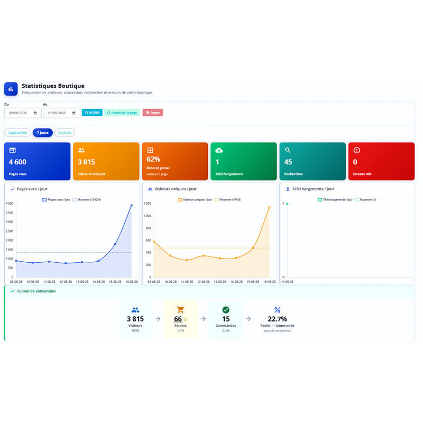The image size is (423, 423).
Task: Click the trend icon beside Pages vues / jour
Action: (12, 189)
